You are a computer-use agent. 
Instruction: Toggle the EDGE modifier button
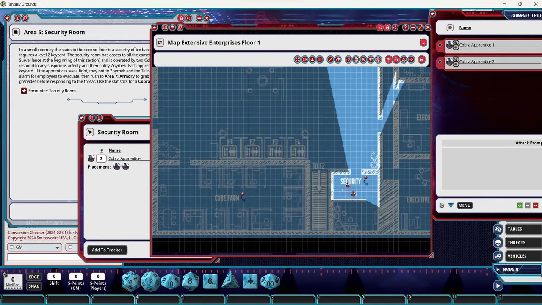(34, 277)
